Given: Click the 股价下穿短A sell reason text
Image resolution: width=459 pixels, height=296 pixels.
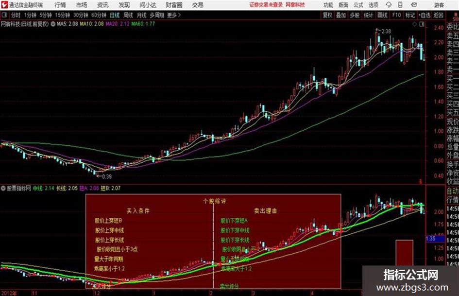Looking at the screenshot, I should coord(234,220).
